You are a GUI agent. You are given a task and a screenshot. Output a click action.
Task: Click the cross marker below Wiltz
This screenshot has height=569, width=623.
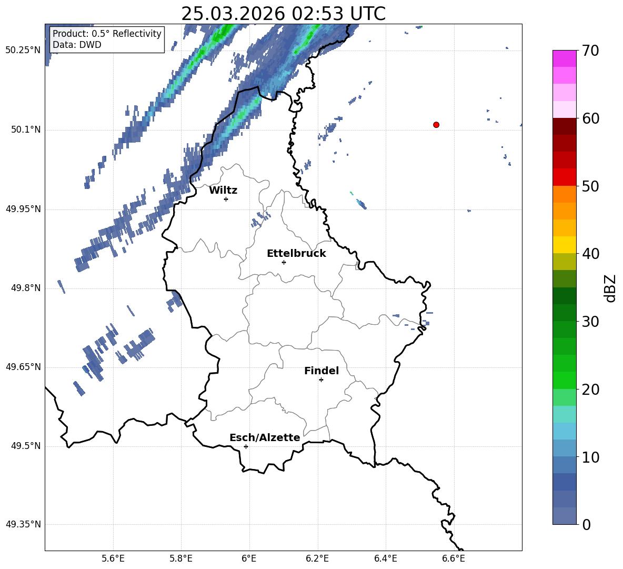click(226, 199)
